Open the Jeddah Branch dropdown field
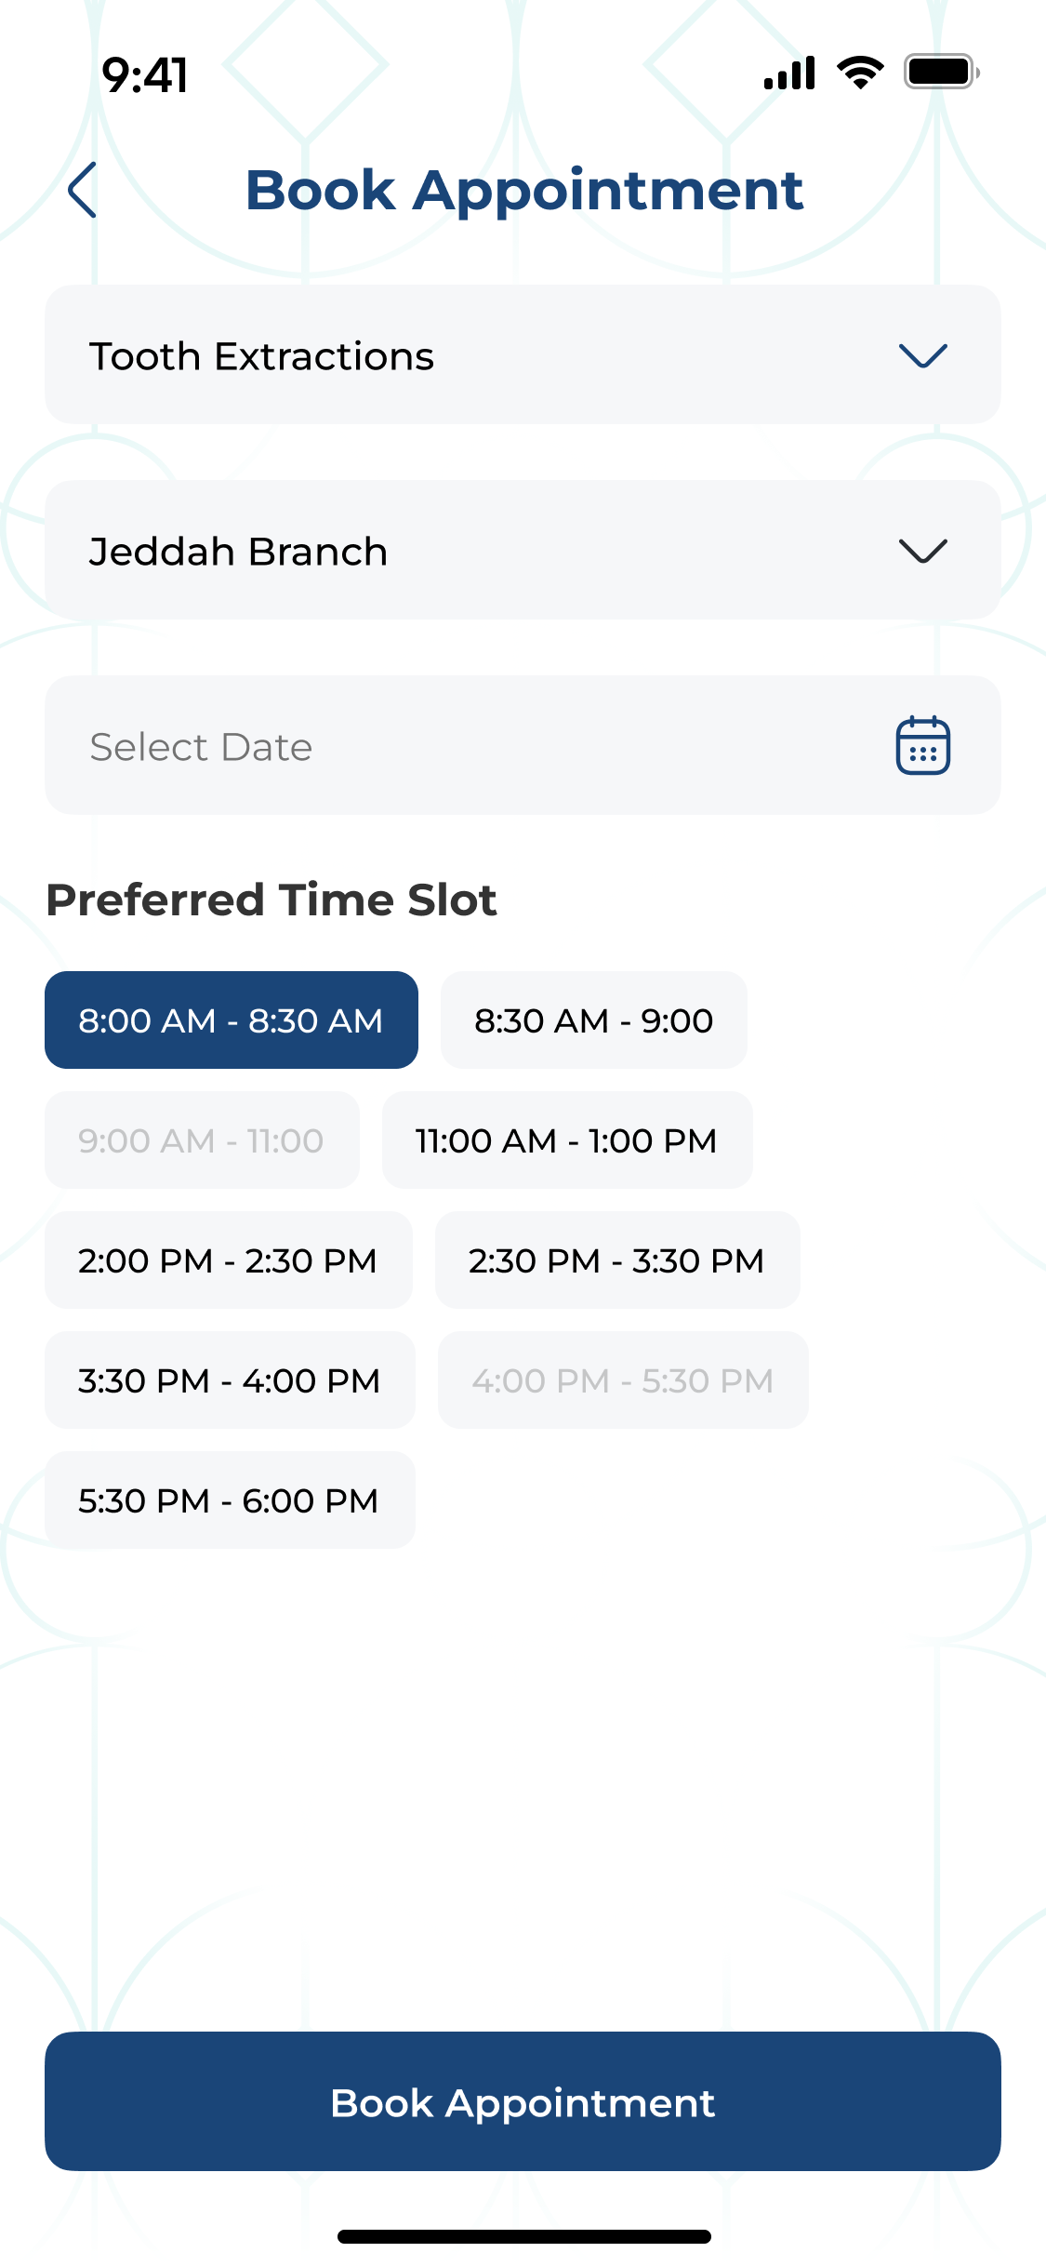Viewport: 1046px width, 2266px height. (523, 550)
